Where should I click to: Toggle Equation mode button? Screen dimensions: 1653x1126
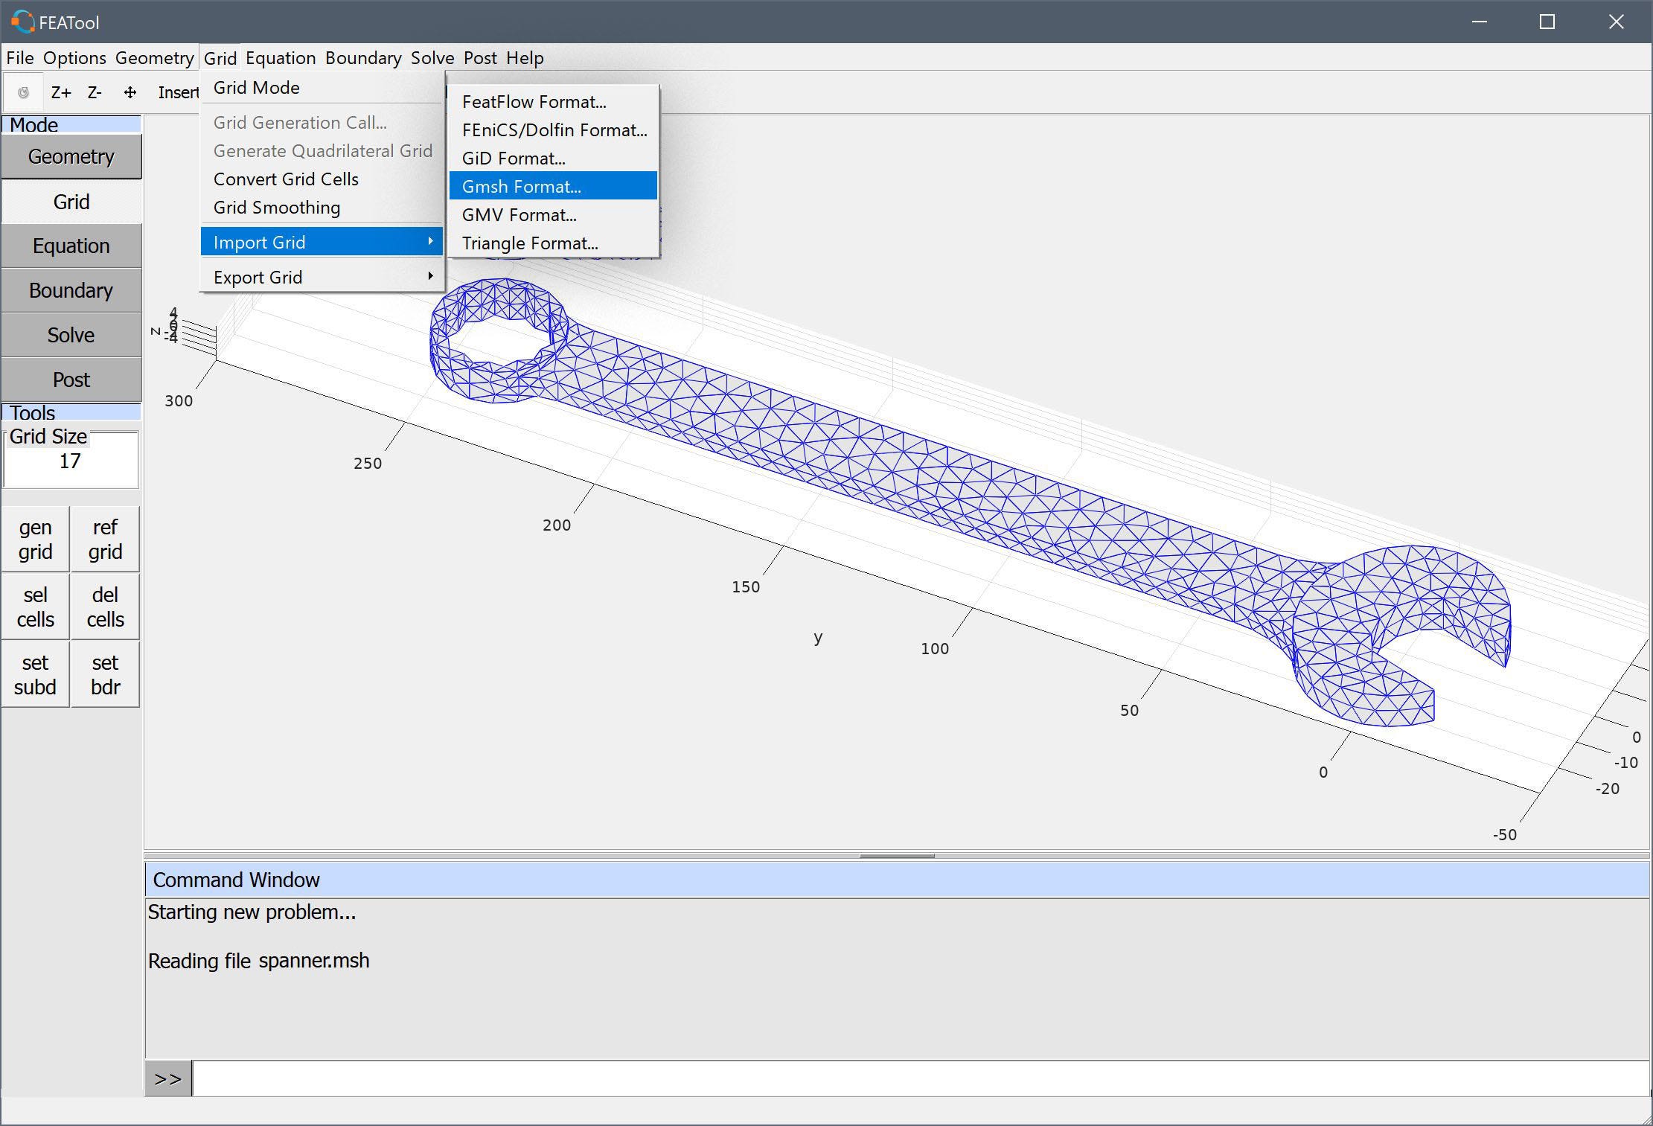tap(71, 246)
